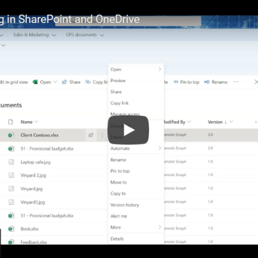This screenshot has width=258, height=258.
Task: Click the image icon beside Laptop cafe.jpg
Action: [11, 162]
